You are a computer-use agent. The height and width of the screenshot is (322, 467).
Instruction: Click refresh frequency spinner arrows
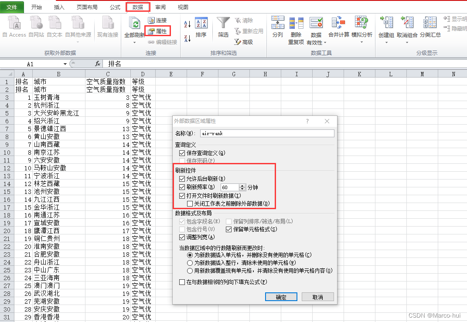coord(242,187)
